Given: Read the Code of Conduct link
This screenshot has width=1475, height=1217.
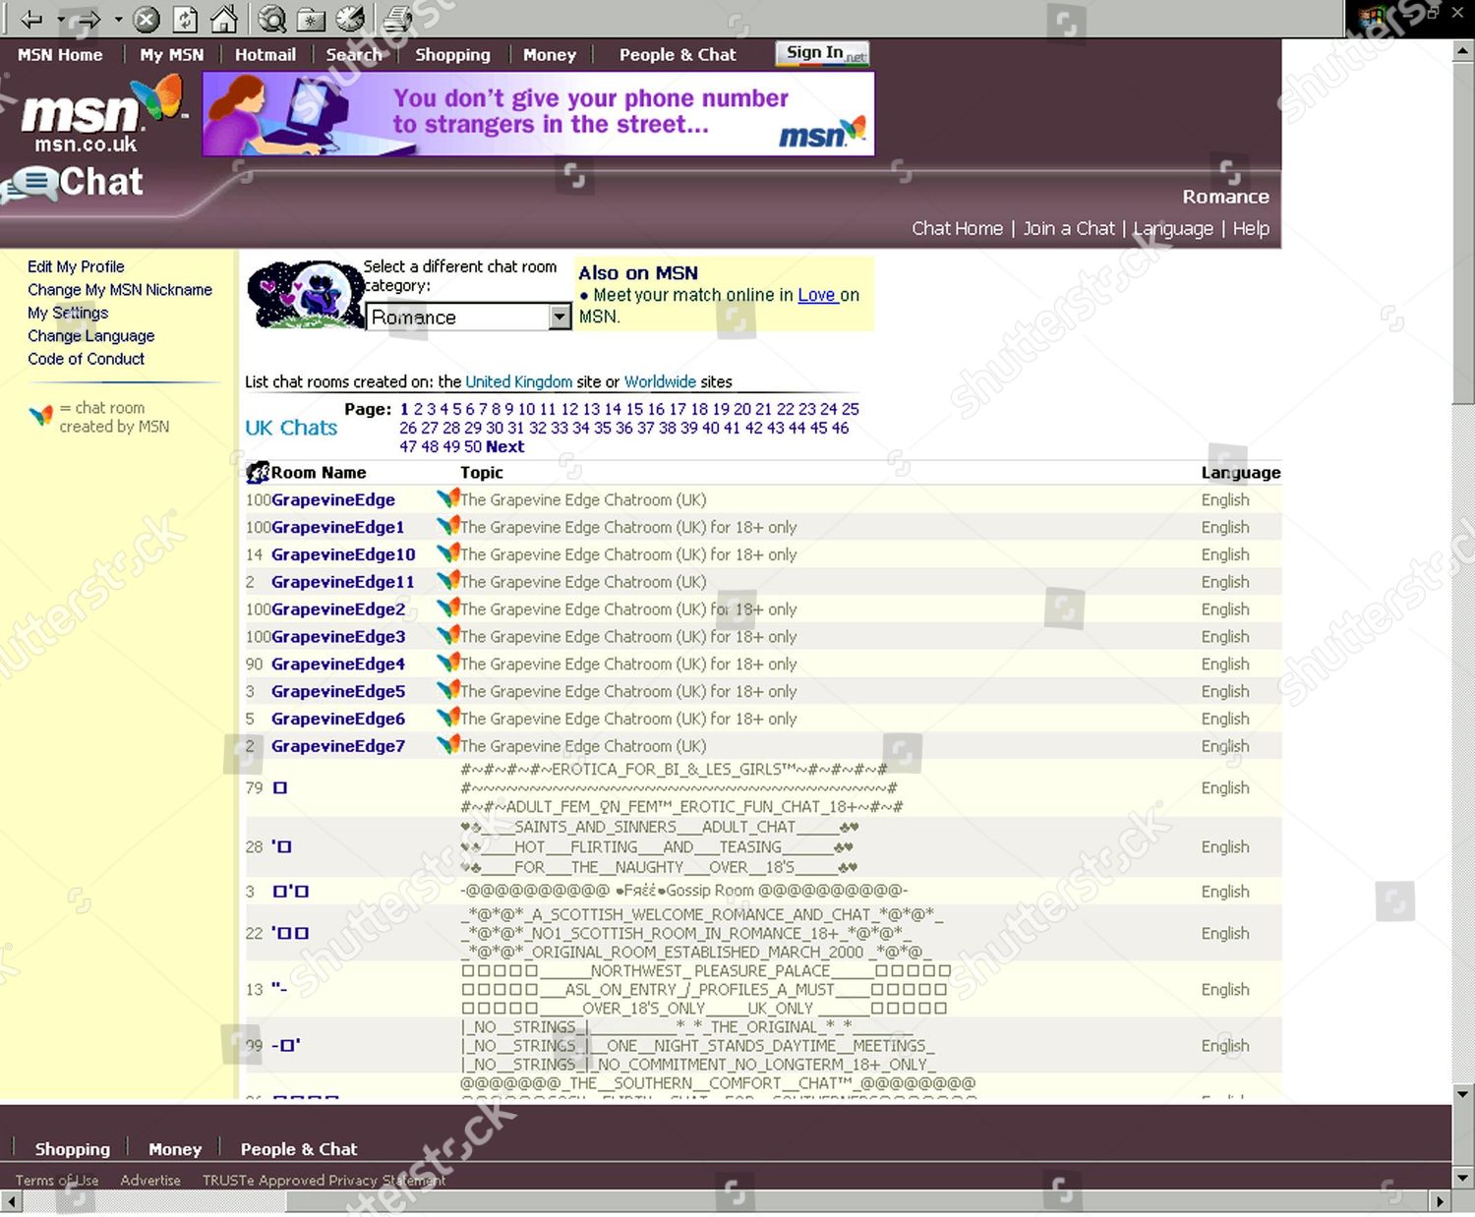Looking at the screenshot, I should [x=86, y=359].
